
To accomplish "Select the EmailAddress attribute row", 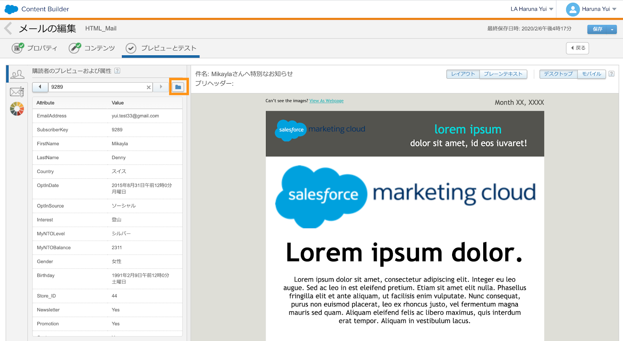I will point(107,116).
